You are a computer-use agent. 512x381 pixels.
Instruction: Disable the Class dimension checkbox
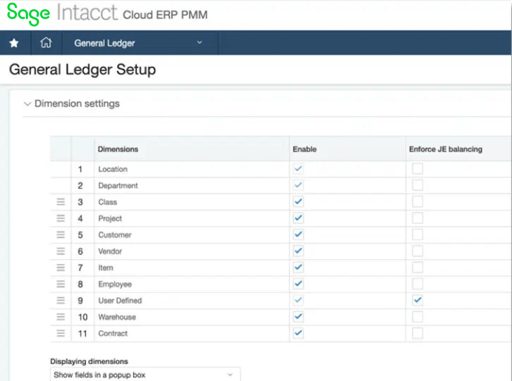coord(298,202)
